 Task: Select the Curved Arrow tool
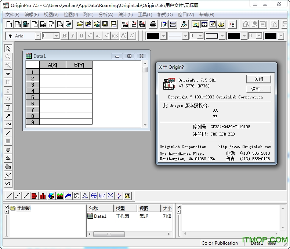coord(8,124)
